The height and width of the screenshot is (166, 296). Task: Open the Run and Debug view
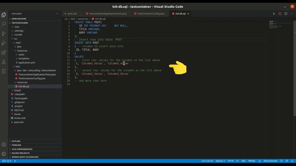(4, 43)
